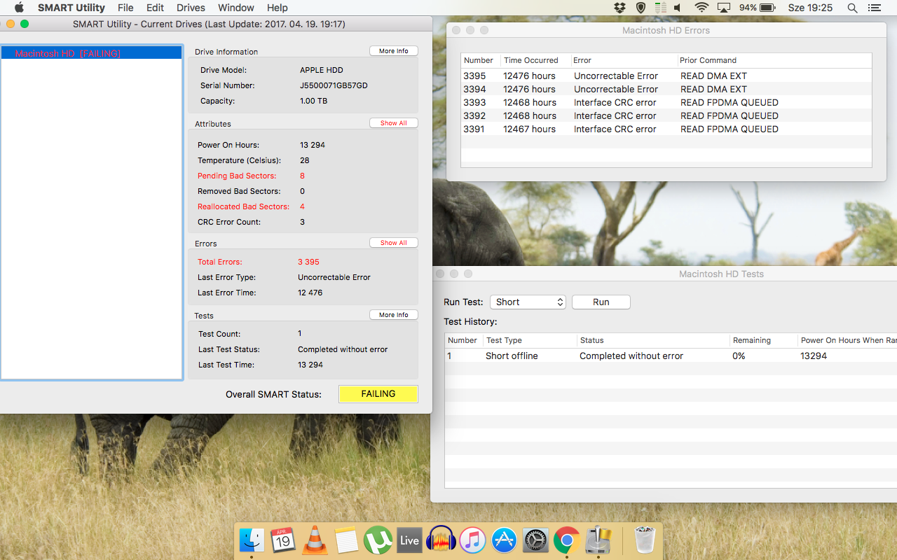Click the capacity value 1.00 TB

[313, 101]
